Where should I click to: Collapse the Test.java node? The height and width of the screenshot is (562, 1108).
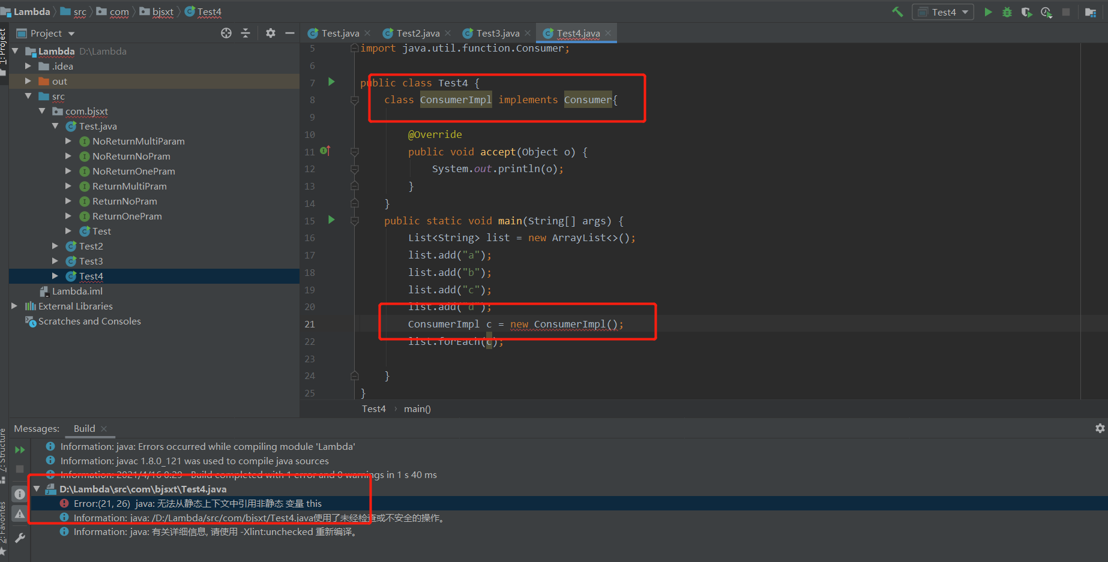pos(55,126)
